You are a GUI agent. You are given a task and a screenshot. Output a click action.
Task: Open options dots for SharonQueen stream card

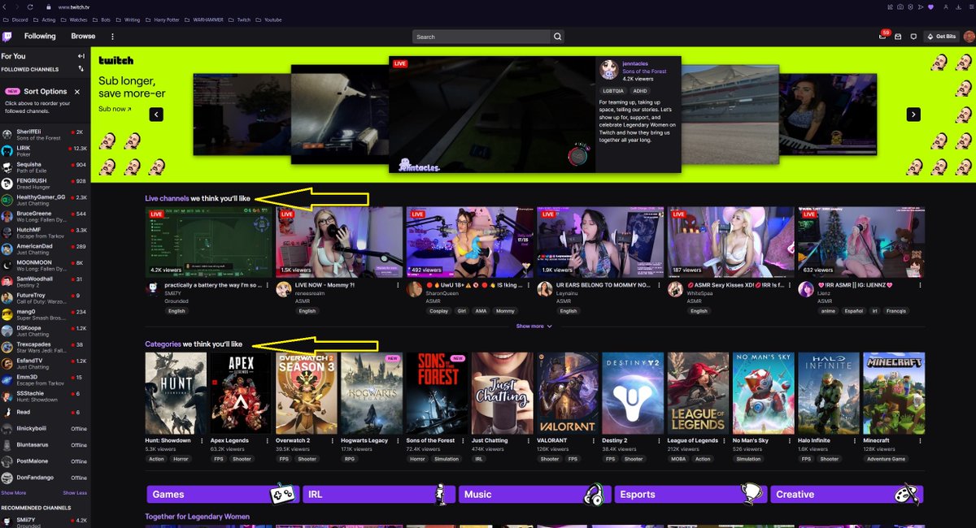pos(529,286)
